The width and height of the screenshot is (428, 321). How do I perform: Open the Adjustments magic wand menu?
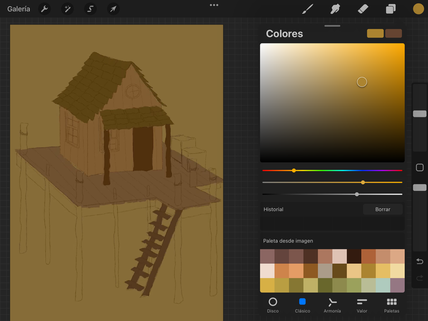pyautogui.click(x=67, y=9)
